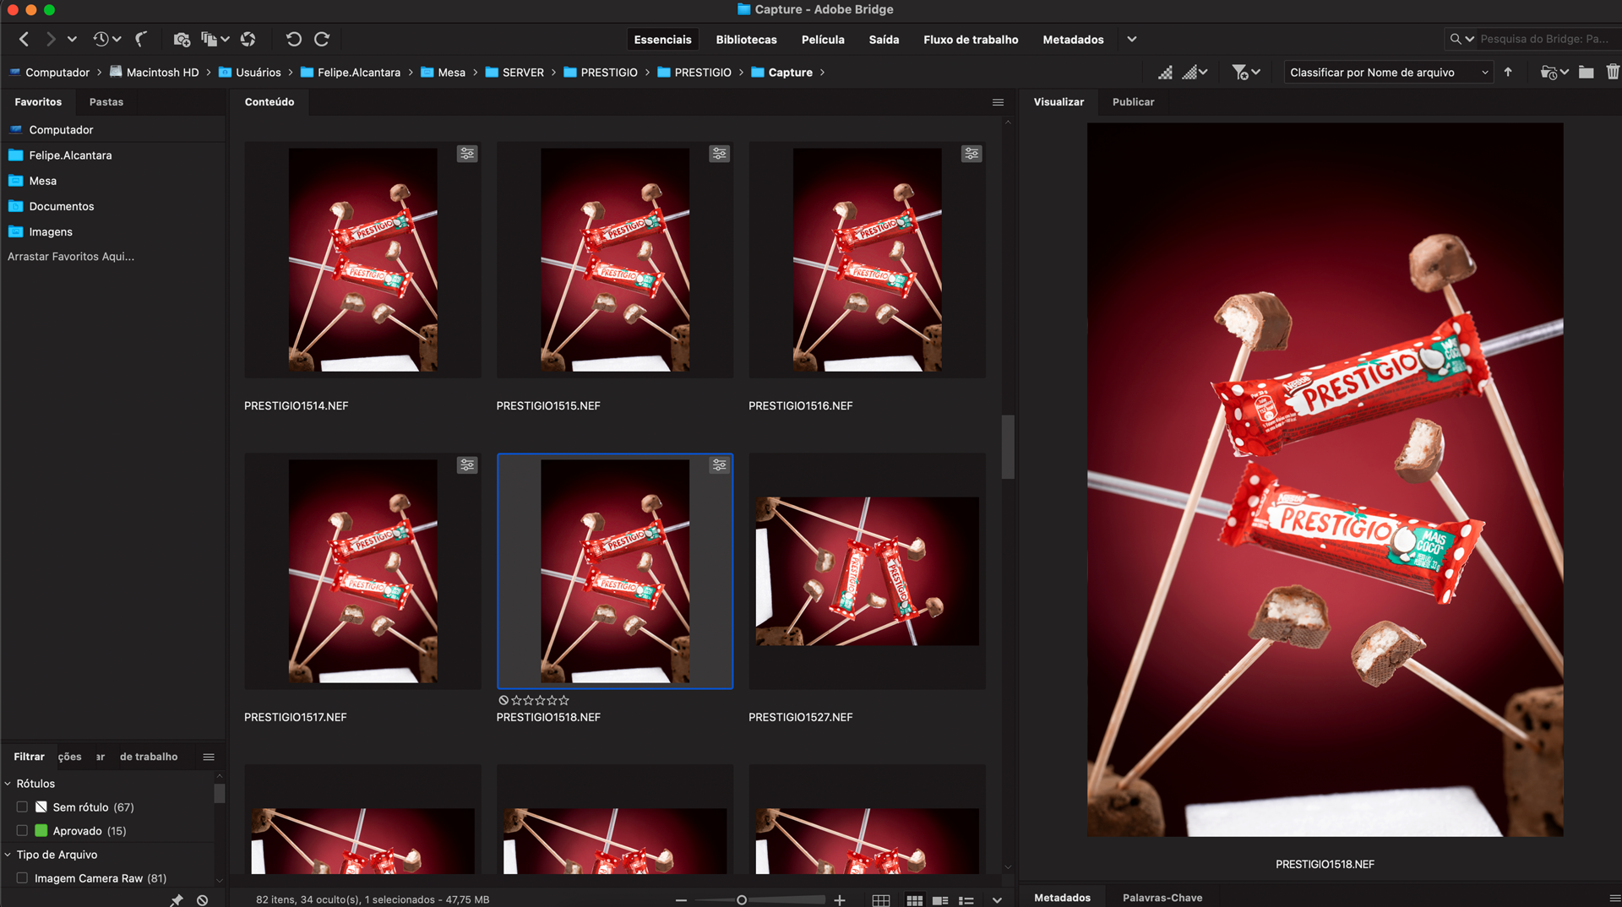Collapse the Rótulos filter section
Screen dimensions: 1622x907
click(8, 784)
